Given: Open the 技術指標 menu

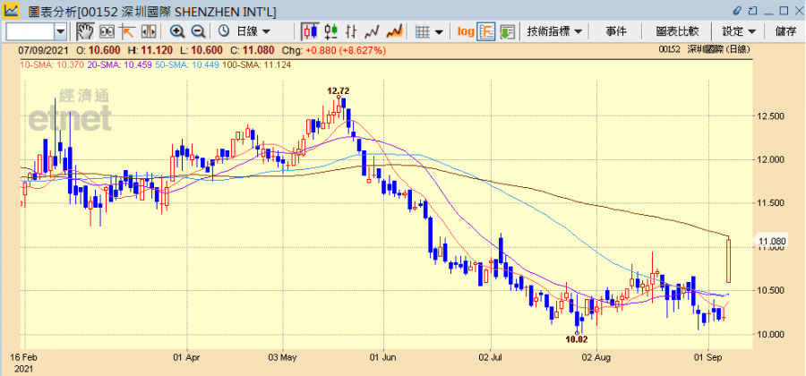Looking at the screenshot, I should point(555,31).
